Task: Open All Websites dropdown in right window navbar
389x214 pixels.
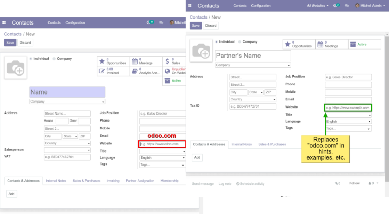Action: [318, 6]
